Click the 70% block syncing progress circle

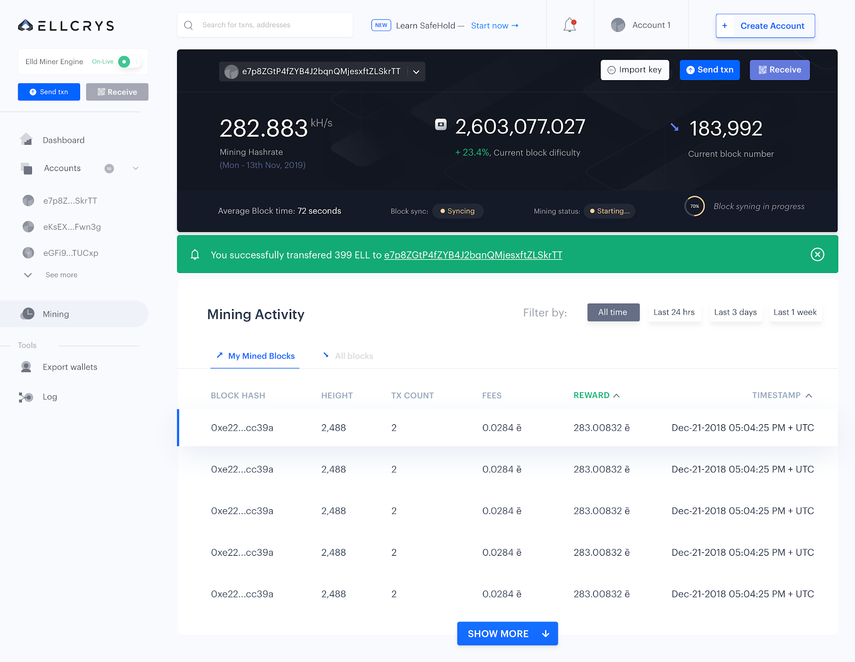click(x=695, y=206)
